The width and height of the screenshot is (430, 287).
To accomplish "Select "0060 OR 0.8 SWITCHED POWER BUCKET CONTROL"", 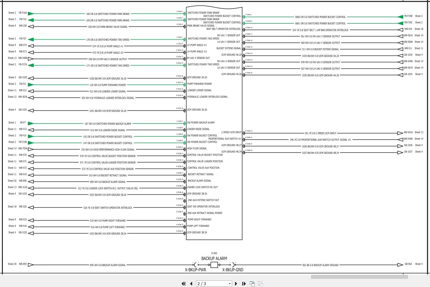I will (x=321, y=17).
